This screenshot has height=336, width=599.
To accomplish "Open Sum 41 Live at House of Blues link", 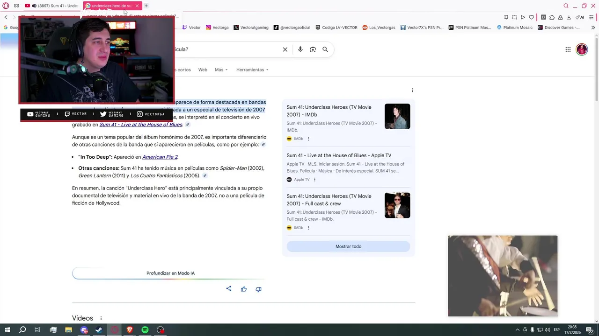I will (x=141, y=125).
